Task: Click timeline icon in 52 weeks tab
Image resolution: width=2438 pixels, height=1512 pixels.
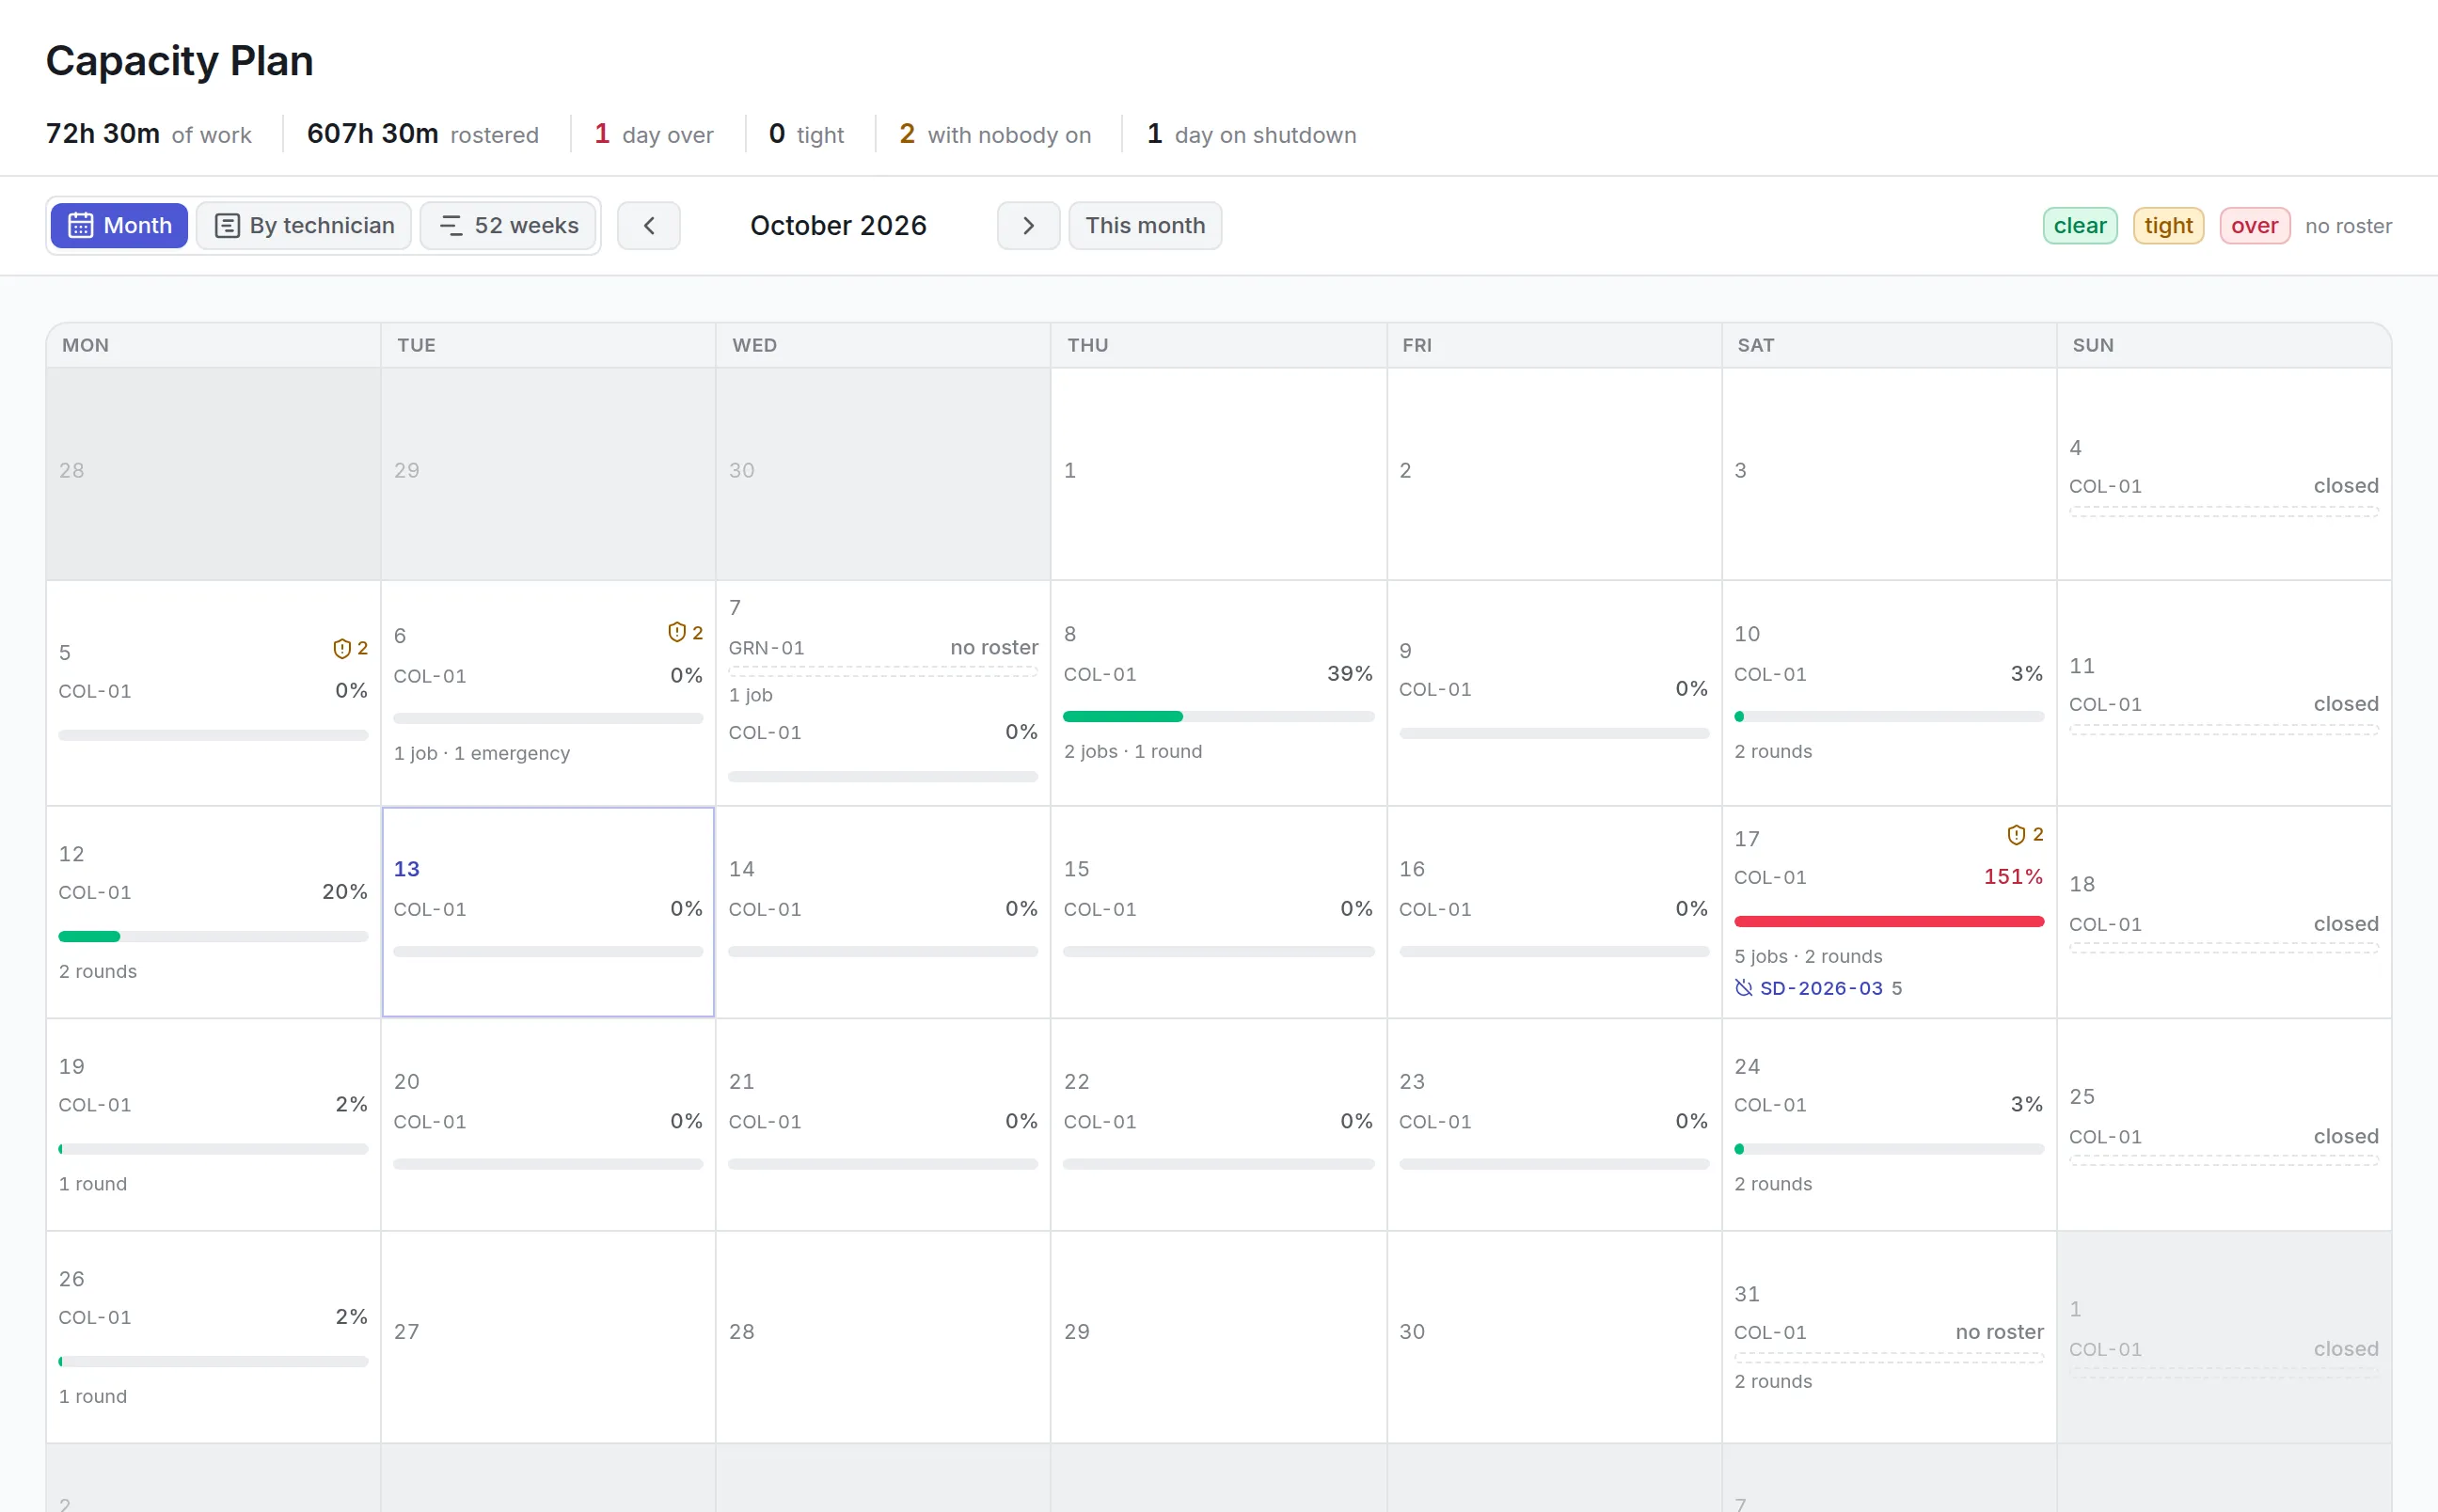Action: (451, 226)
